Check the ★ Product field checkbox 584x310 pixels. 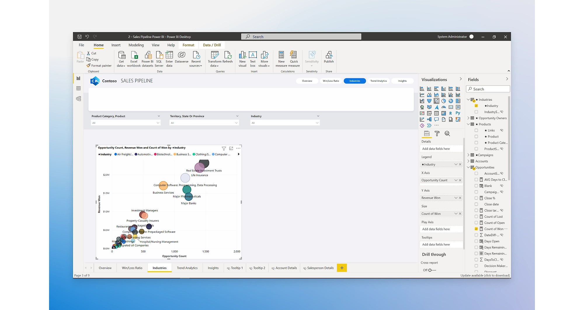476,137
